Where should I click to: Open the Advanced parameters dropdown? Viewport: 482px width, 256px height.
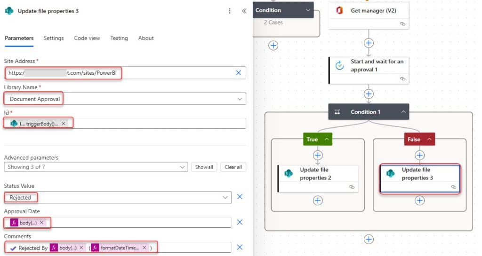click(182, 167)
